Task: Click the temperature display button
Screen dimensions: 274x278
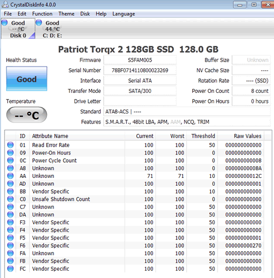Action: click(x=27, y=115)
